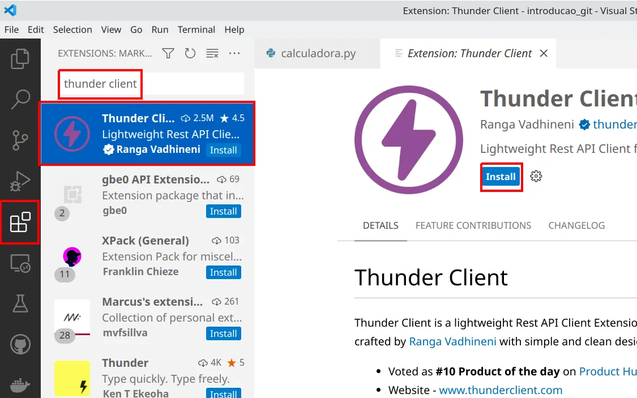Select Thunder Client in extensions list
637x398 pixels.
coord(147,134)
